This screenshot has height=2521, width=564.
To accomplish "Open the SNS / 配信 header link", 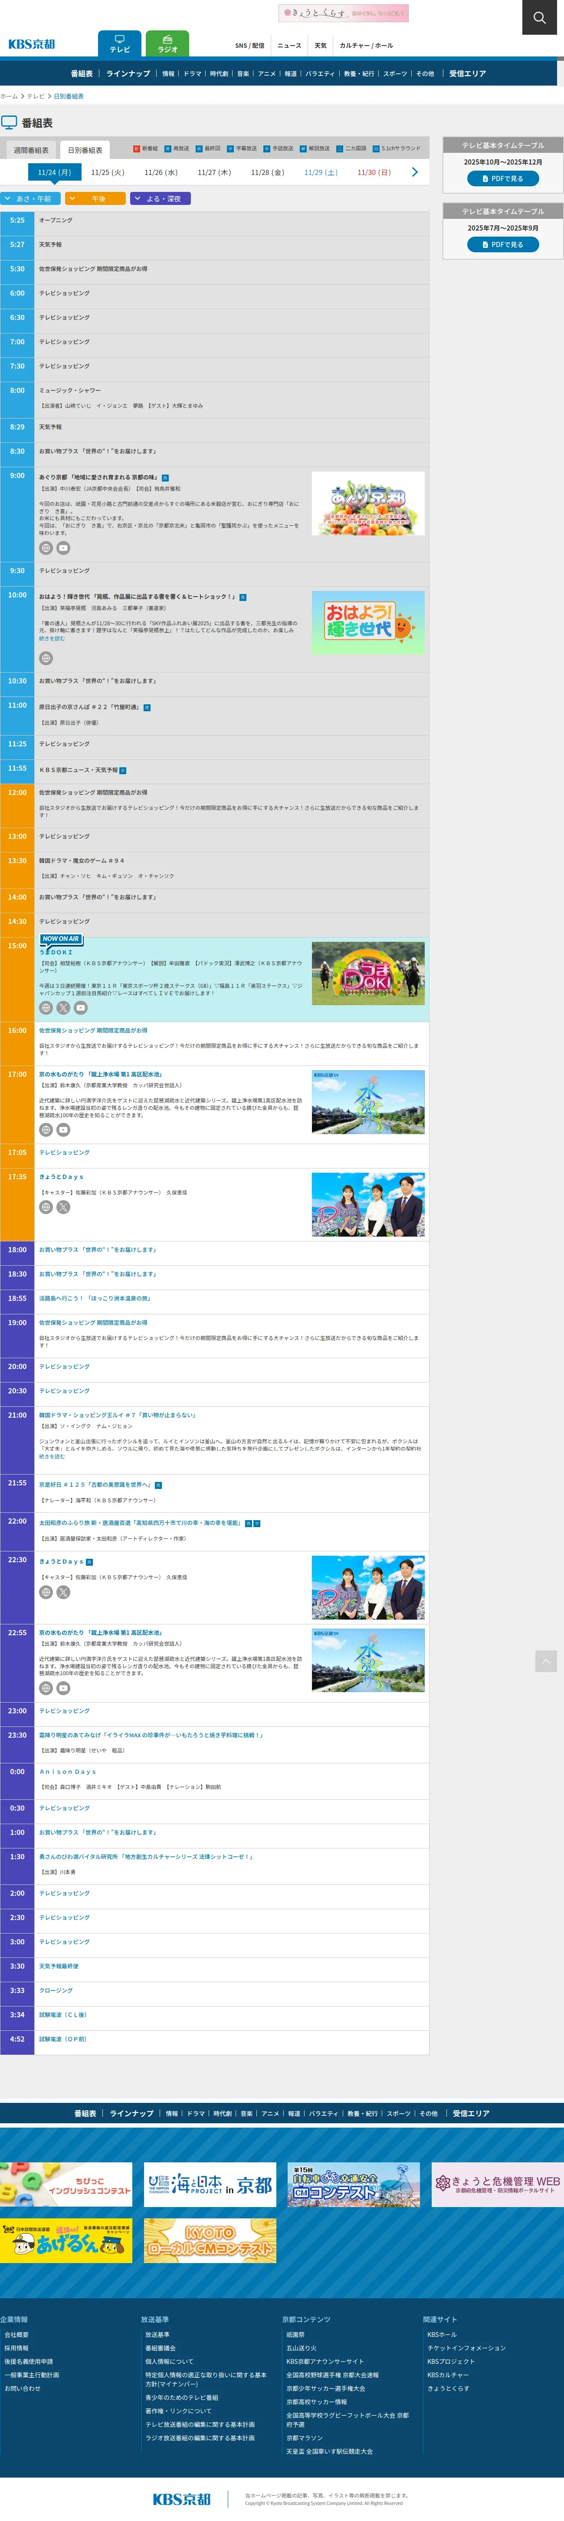I will 249,46.
